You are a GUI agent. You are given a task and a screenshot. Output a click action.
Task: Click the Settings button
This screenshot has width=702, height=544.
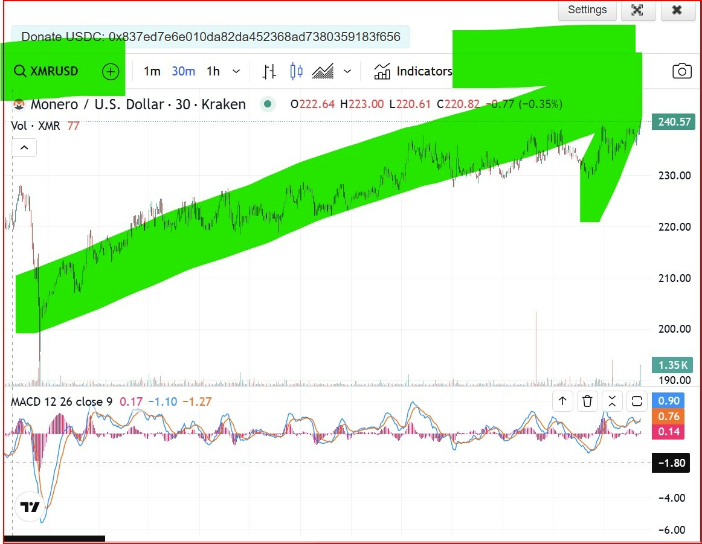587,10
